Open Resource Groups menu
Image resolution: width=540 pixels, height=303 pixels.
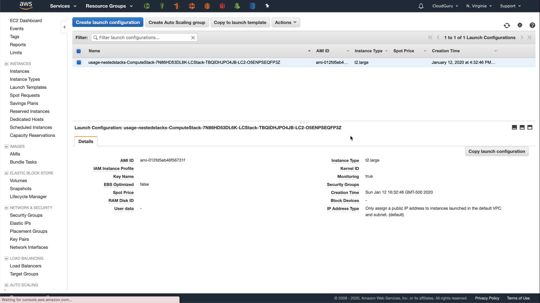point(109,6)
